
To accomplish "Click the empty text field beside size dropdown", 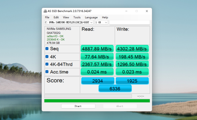I will (129, 22).
